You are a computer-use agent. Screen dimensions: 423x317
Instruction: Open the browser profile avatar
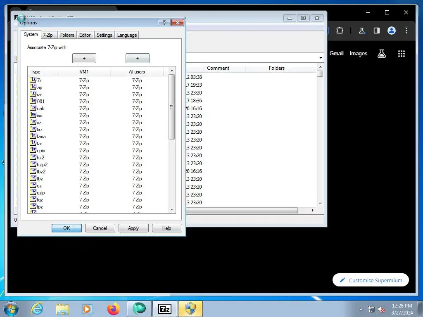pos(392,31)
